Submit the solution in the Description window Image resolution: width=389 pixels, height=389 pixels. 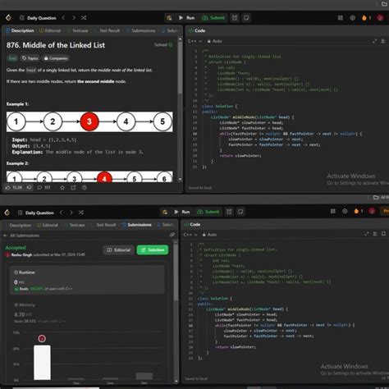point(213,18)
